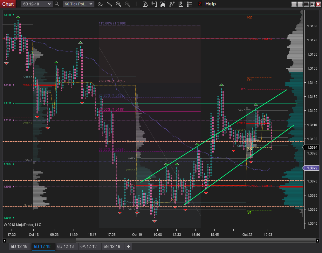Screen dimensions: 322x253
Task: Open the properties list icon
Action: [190, 4]
